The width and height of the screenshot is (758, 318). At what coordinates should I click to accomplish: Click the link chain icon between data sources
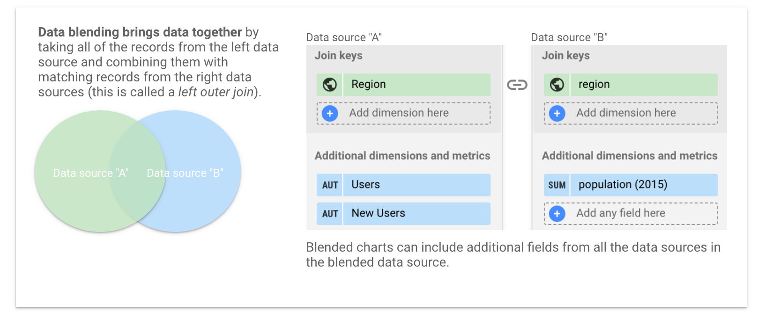(517, 85)
